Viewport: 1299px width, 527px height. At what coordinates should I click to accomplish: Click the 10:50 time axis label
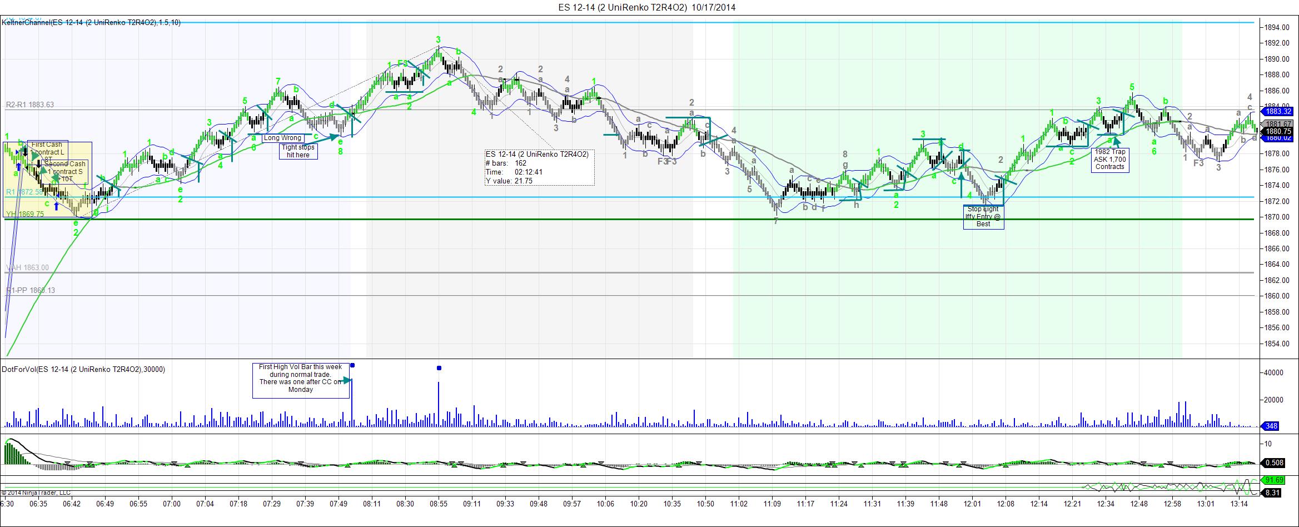pos(705,504)
